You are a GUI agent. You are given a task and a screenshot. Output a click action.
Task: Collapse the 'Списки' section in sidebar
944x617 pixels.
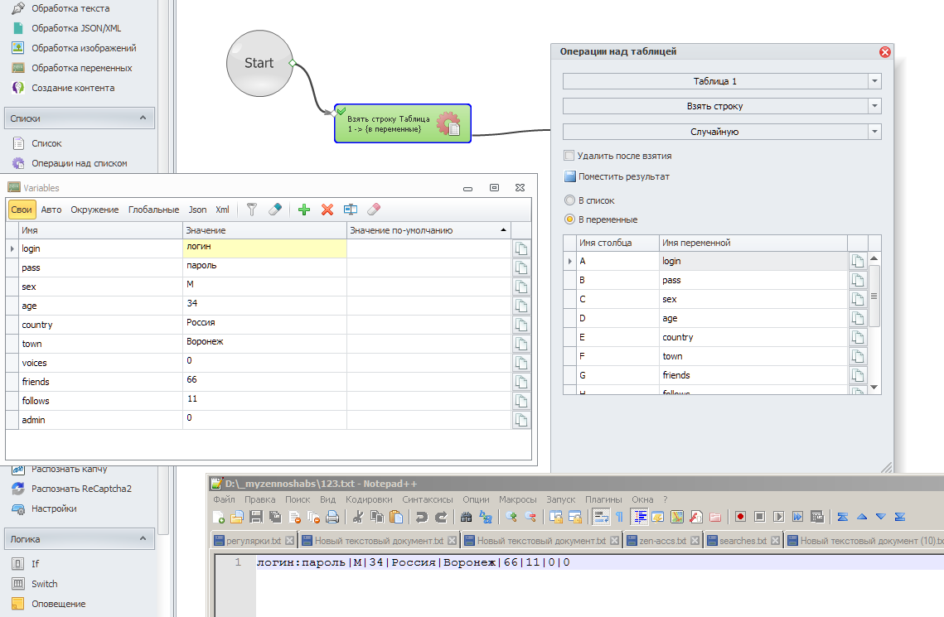tap(144, 118)
